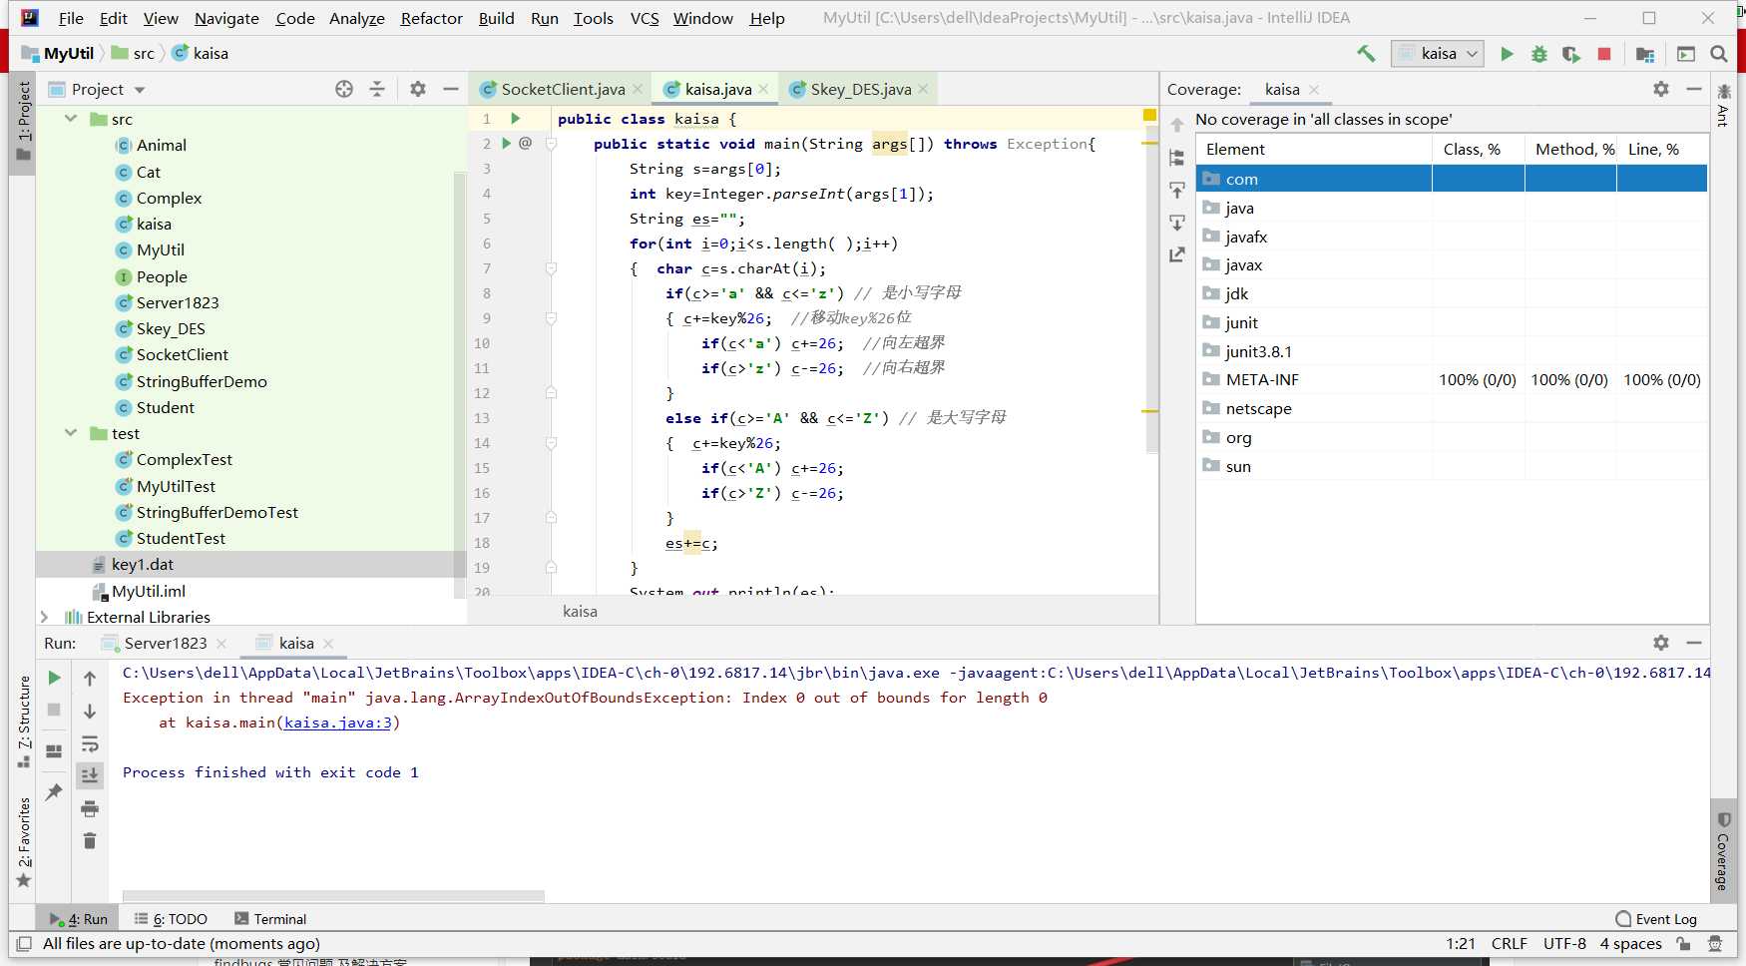Screen dimensions: 1746x966
Task: Open the Ant side tool window
Action: click(x=1723, y=106)
